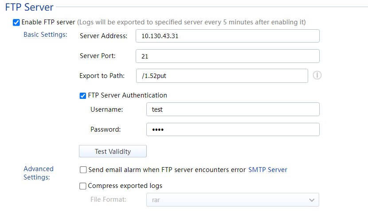Click the File Format chevron arrow
This screenshot has height=211, width=368.
311,200
